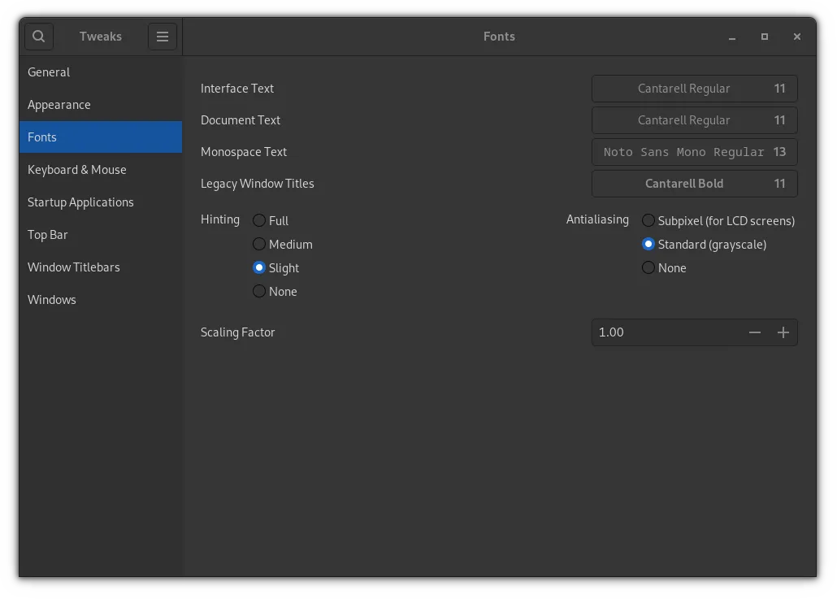Select Slight hinting radio button
Image resolution: width=837 pixels, height=599 pixels.
coord(258,267)
